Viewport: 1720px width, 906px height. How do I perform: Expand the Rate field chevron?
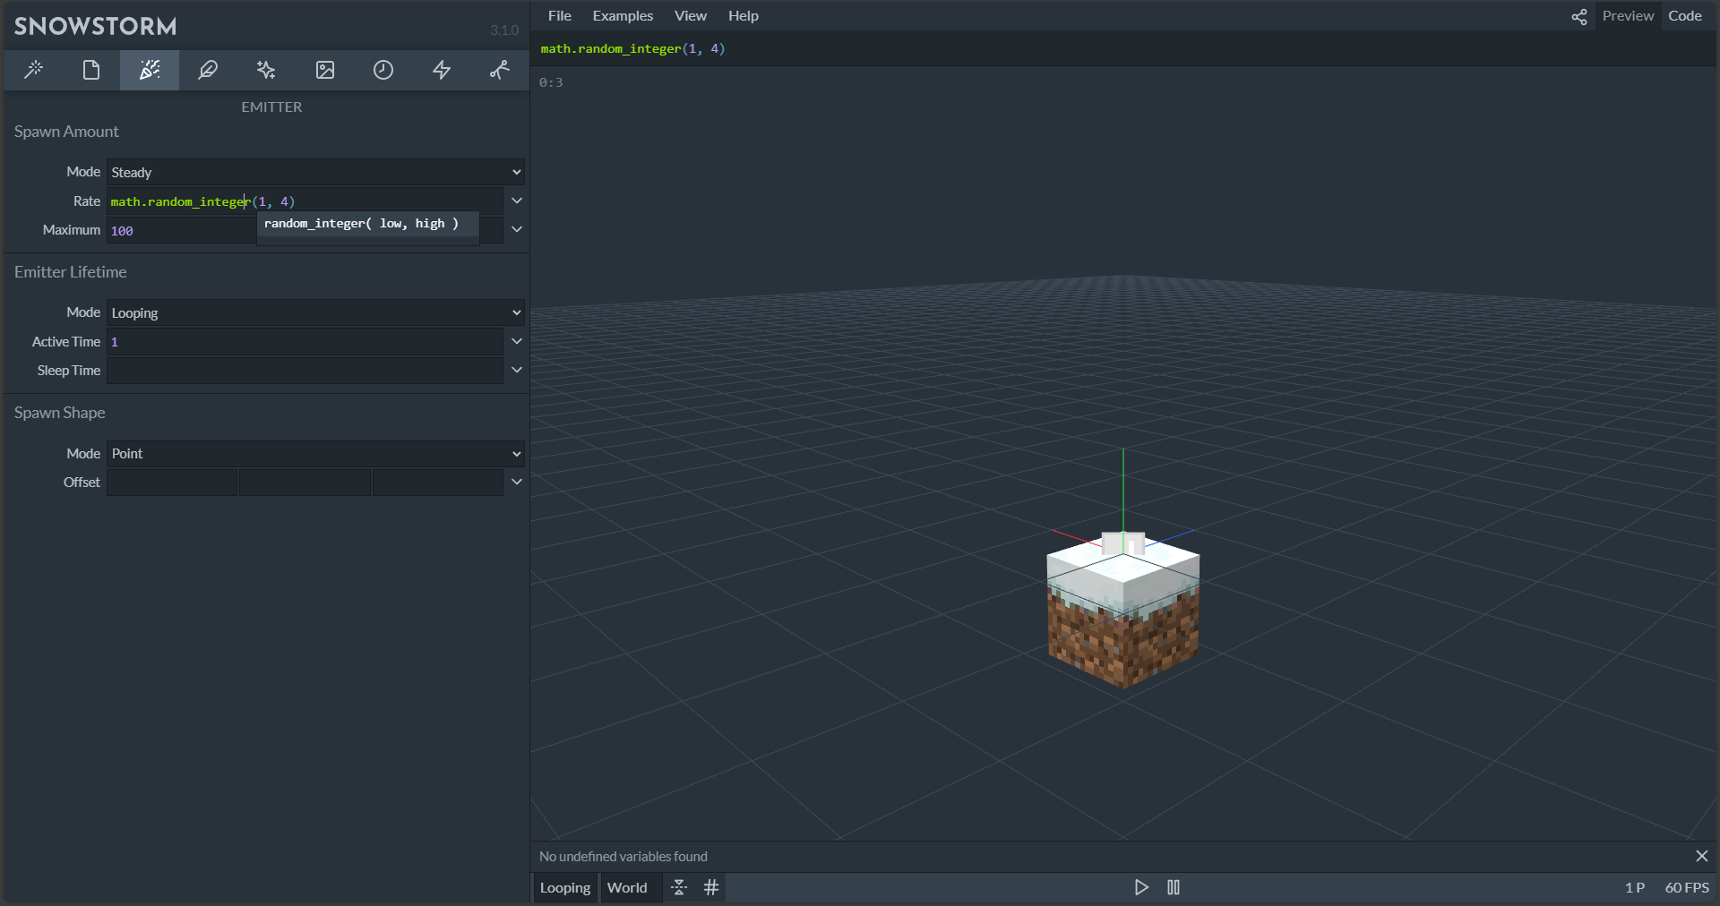click(517, 201)
